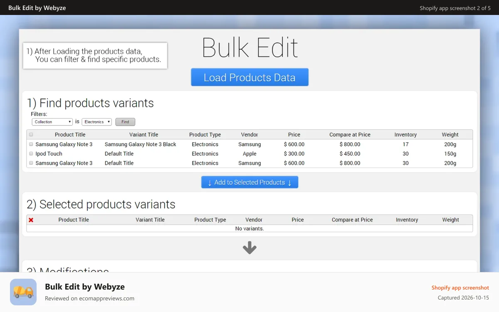The height and width of the screenshot is (312, 499).
Task: Click Default Title in the Ipod Touch row
Action: pos(119,154)
